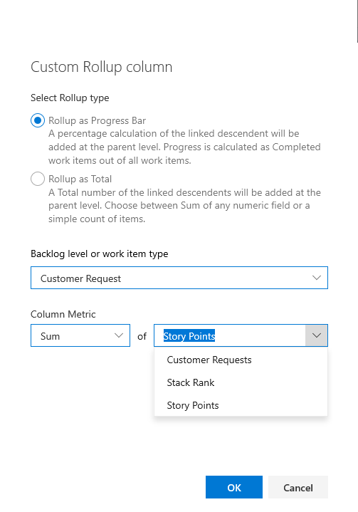Click the highlighted Story Points input field
358x512 pixels.
pyautogui.click(x=230, y=335)
